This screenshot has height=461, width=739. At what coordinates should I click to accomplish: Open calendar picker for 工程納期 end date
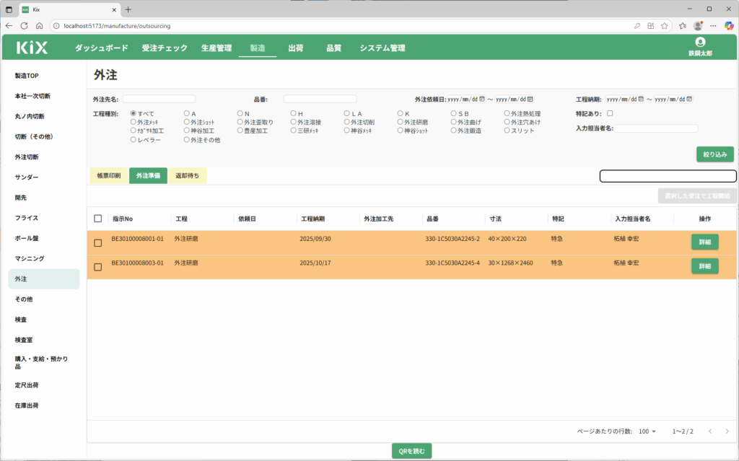689,99
